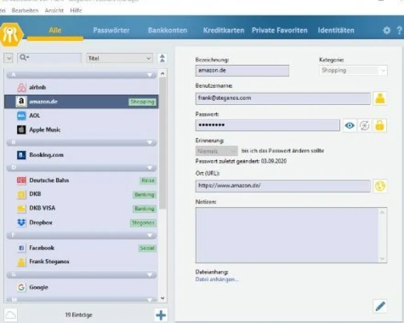Select the Dropbox entry
The width and height of the screenshot is (404, 323).
(x=81, y=222)
